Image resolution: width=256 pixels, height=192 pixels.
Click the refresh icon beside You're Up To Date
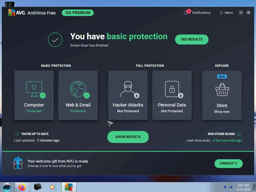17,134
